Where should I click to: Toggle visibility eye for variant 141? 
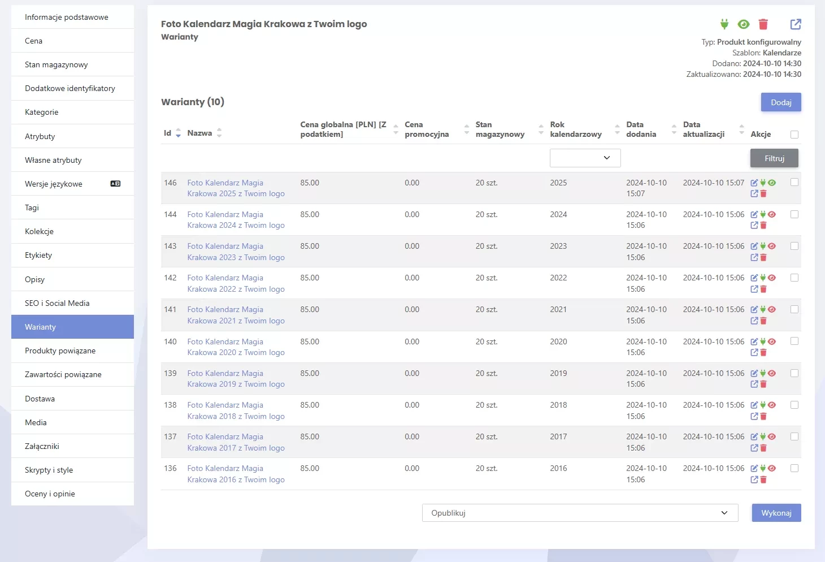772,310
